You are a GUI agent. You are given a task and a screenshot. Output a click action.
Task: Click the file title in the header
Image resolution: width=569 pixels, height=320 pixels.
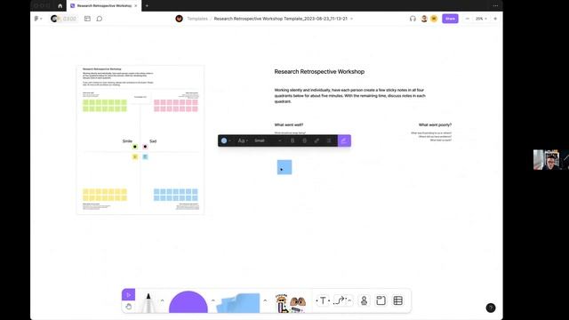click(x=281, y=19)
